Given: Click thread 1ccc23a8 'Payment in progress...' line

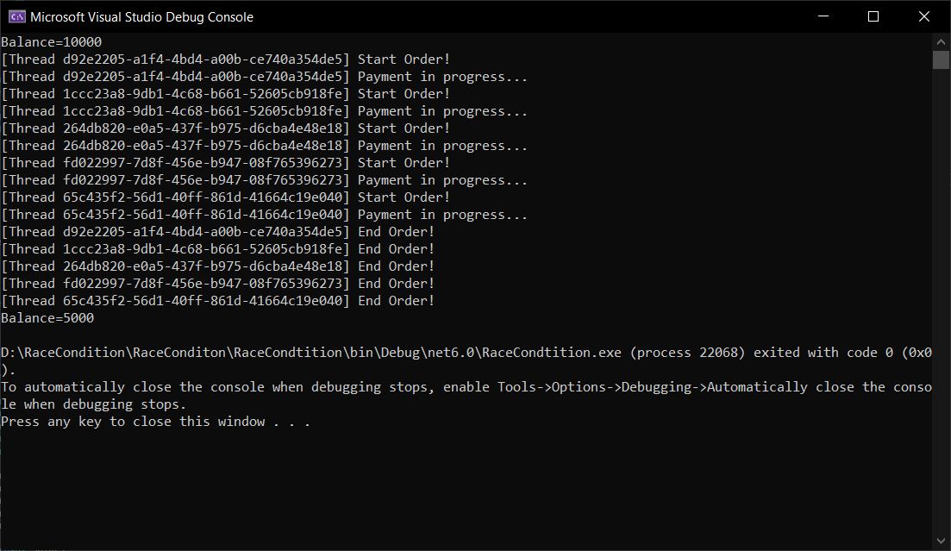Looking at the screenshot, I should pyautogui.click(x=264, y=111).
